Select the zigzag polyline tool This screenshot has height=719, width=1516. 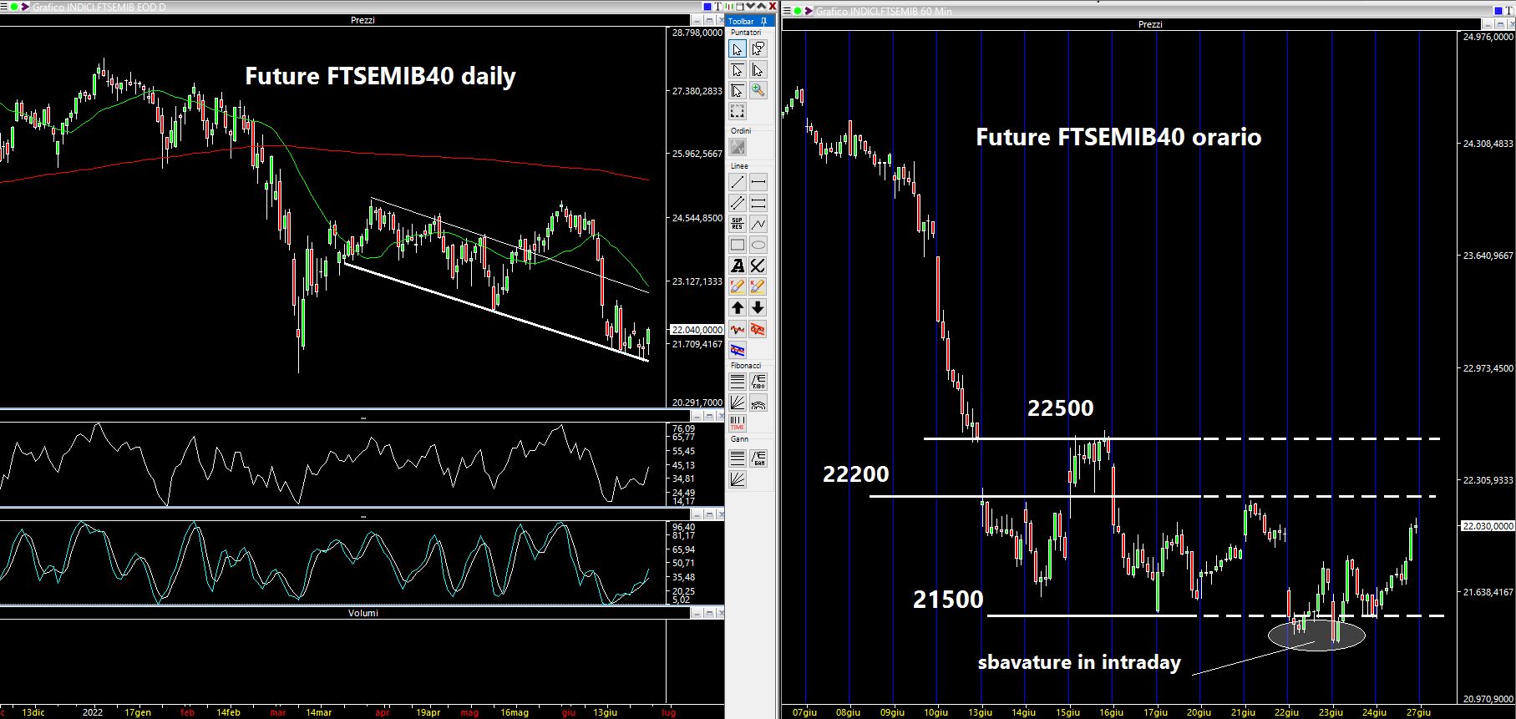tap(758, 224)
